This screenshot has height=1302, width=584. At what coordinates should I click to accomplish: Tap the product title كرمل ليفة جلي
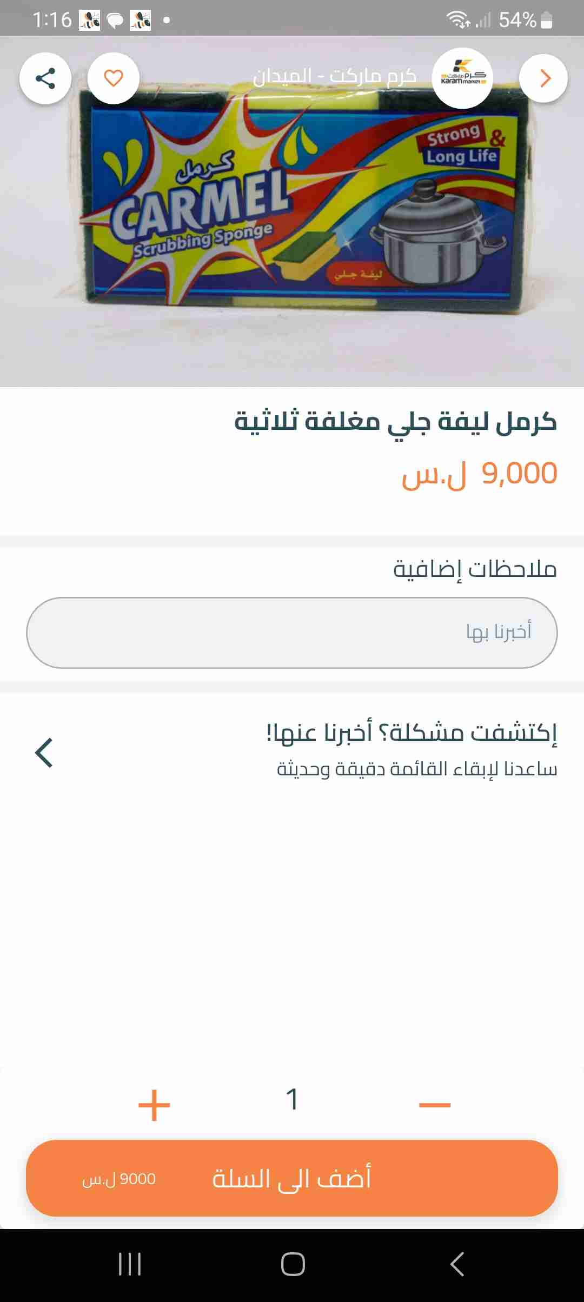[395, 421]
